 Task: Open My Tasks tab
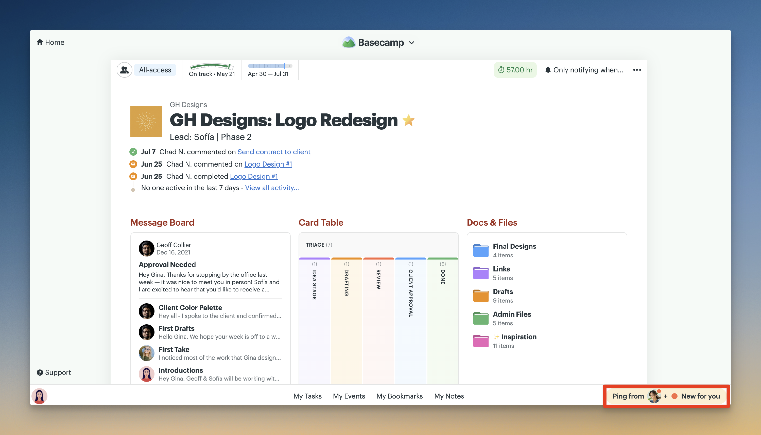click(307, 396)
